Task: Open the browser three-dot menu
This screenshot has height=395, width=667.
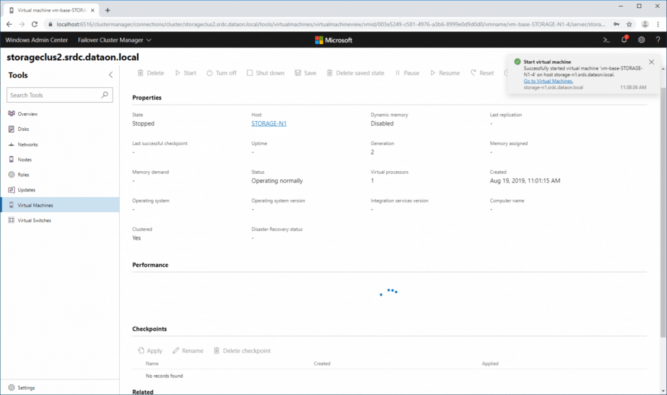Action: click(x=658, y=24)
